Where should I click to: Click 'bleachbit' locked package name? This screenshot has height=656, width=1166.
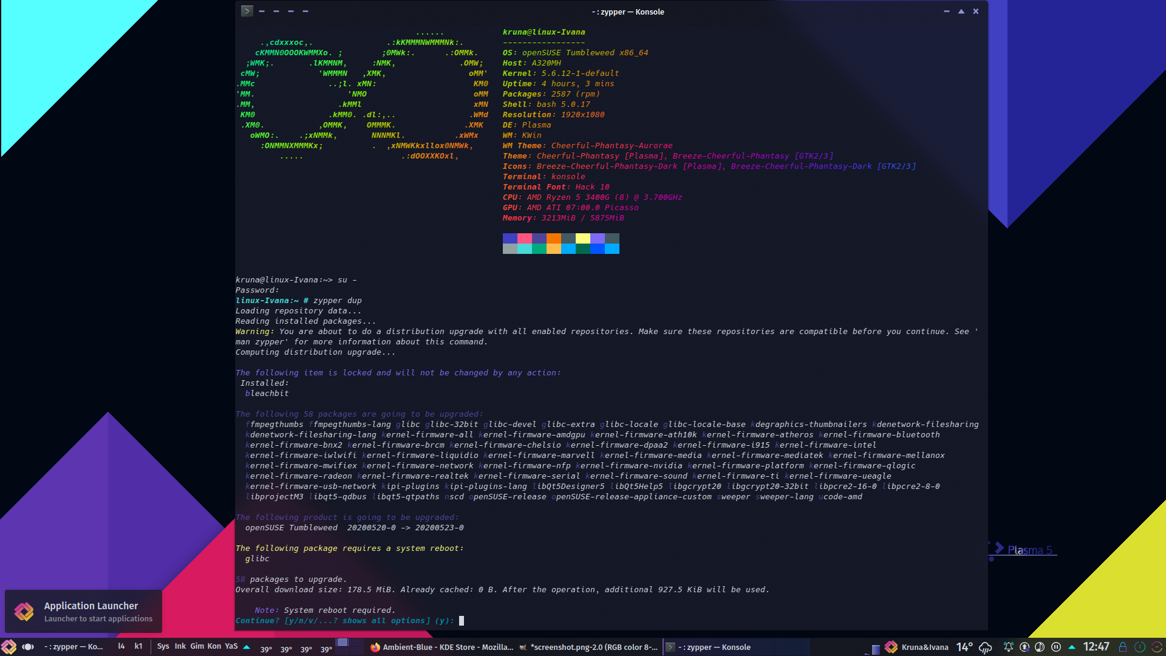point(267,394)
